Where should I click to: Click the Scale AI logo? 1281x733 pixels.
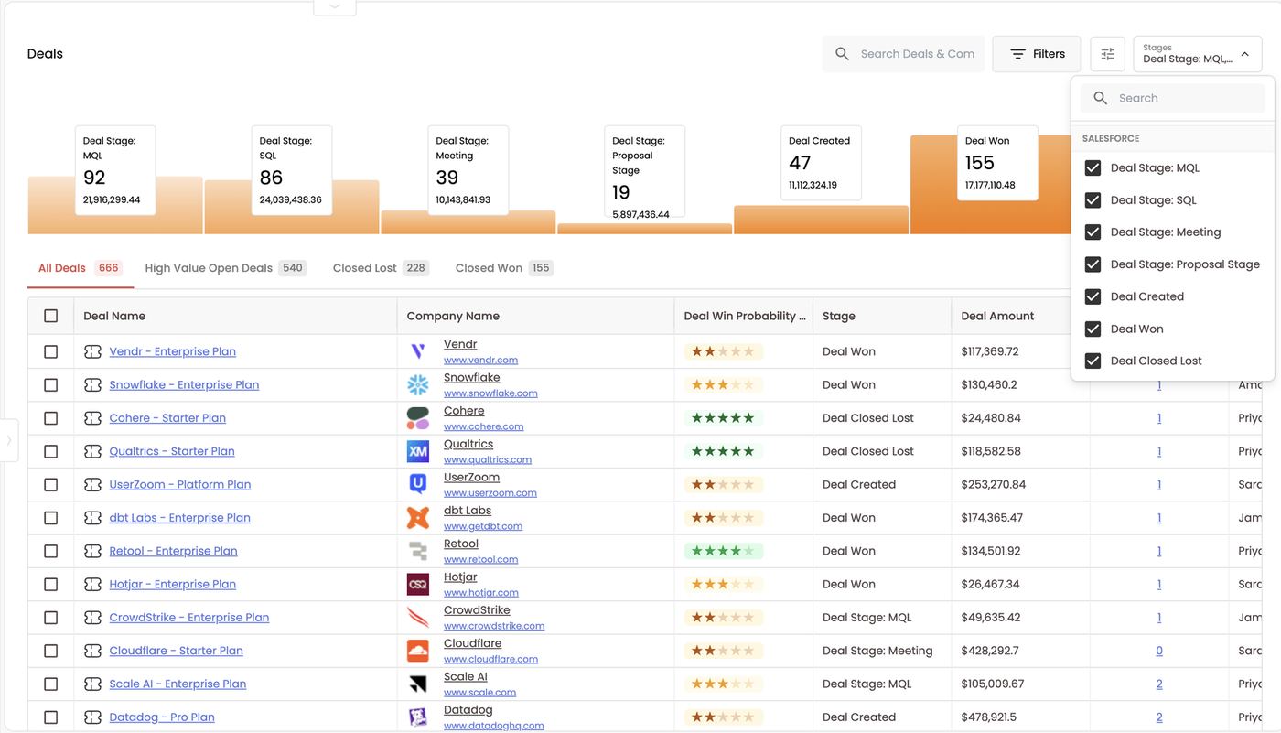[418, 684]
